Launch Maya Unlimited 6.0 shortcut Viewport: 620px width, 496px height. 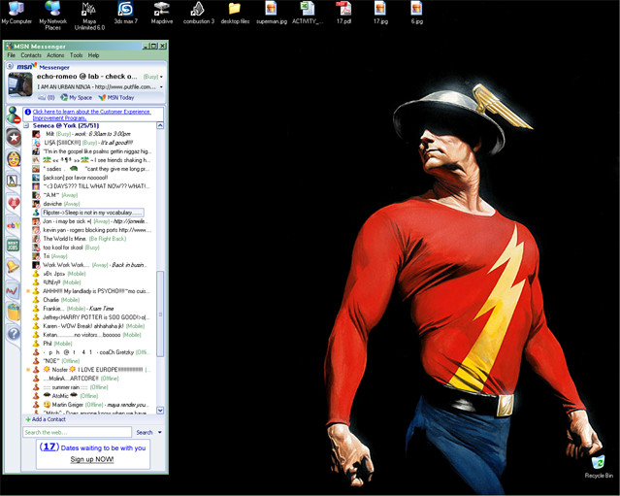coord(89,16)
